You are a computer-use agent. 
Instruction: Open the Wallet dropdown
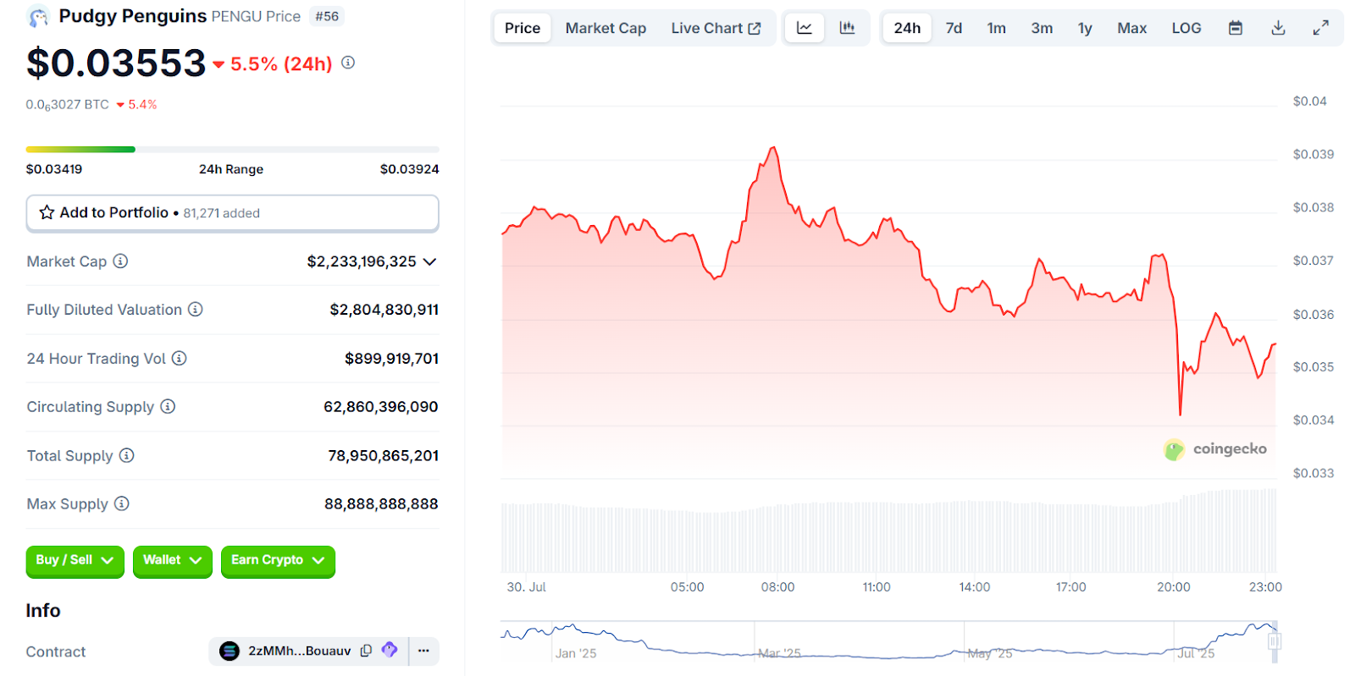tap(173, 561)
